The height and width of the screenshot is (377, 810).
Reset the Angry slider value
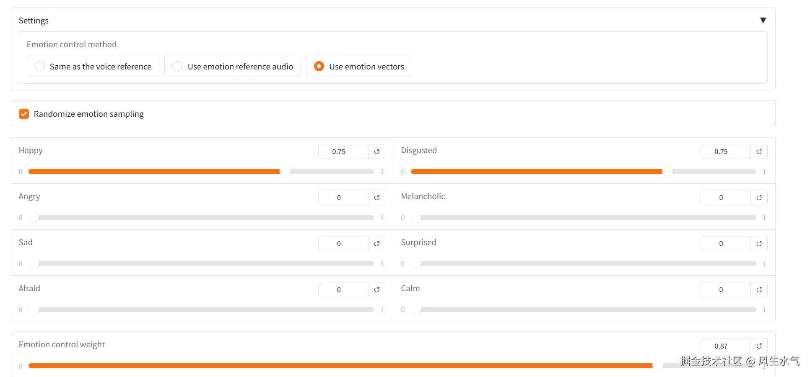click(376, 197)
